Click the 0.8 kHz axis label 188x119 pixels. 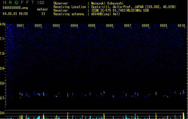2,83
